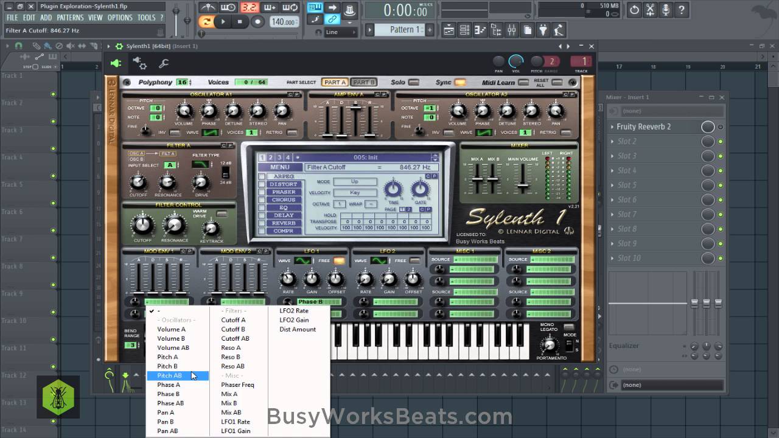This screenshot has height=438, width=779.
Task: Choose LFO2 Rate from destination menu
Action: coord(294,311)
